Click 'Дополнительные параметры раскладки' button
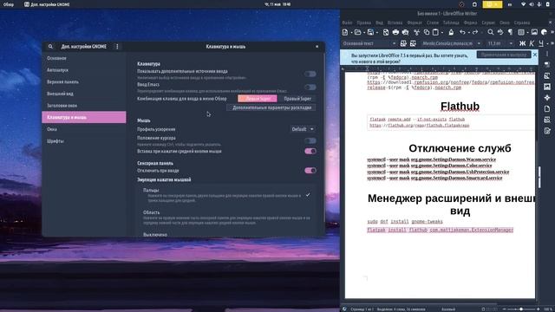 [x=271, y=107]
